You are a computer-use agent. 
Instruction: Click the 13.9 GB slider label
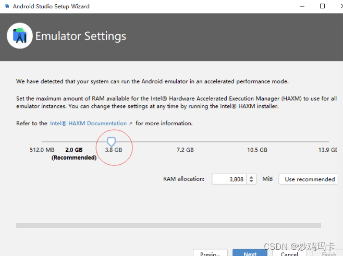[x=328, y=150]
